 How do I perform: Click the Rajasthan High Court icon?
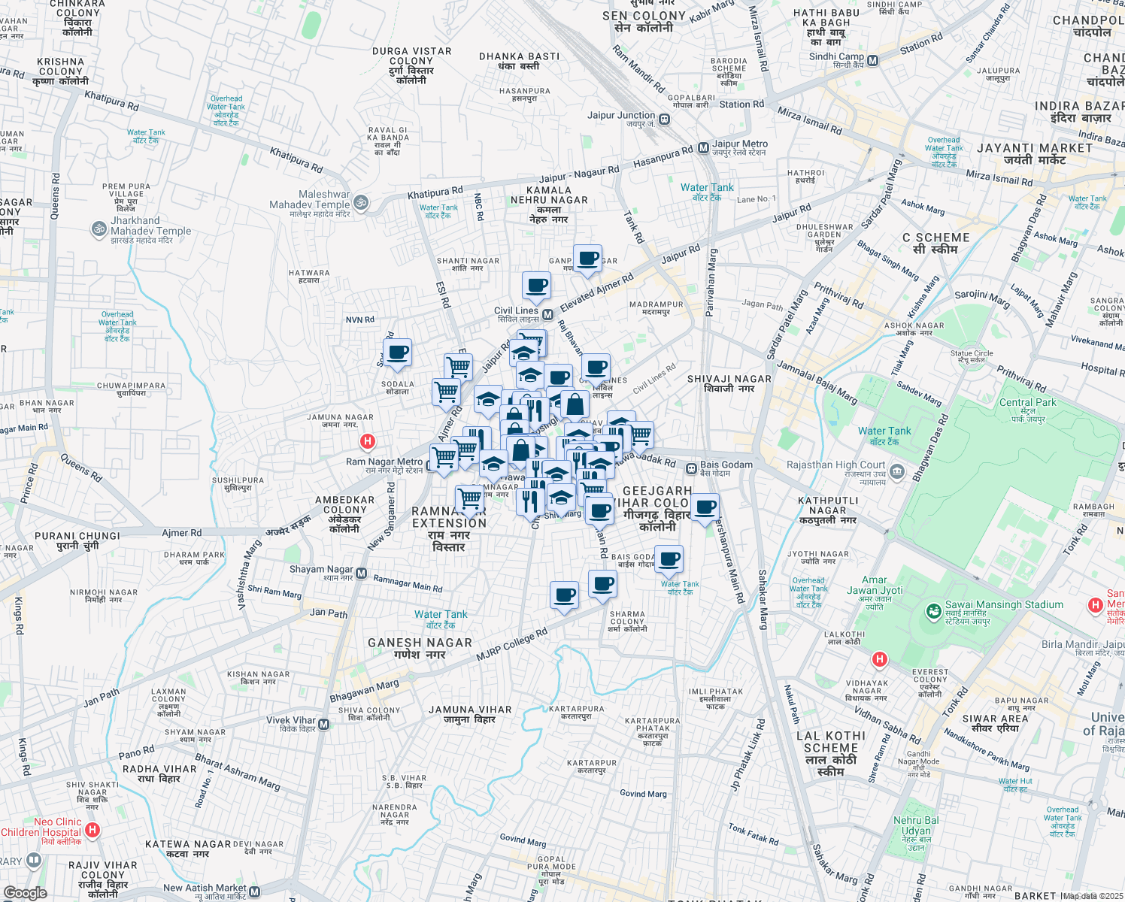click(896, 472)
